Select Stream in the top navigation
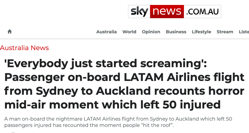The height and width of the screenshot is (133, 249). click(225, 32)
